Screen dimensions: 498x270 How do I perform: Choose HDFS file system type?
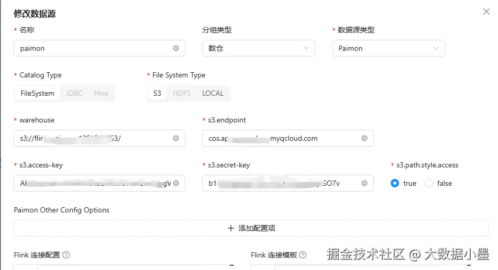[x=182, y=93]
